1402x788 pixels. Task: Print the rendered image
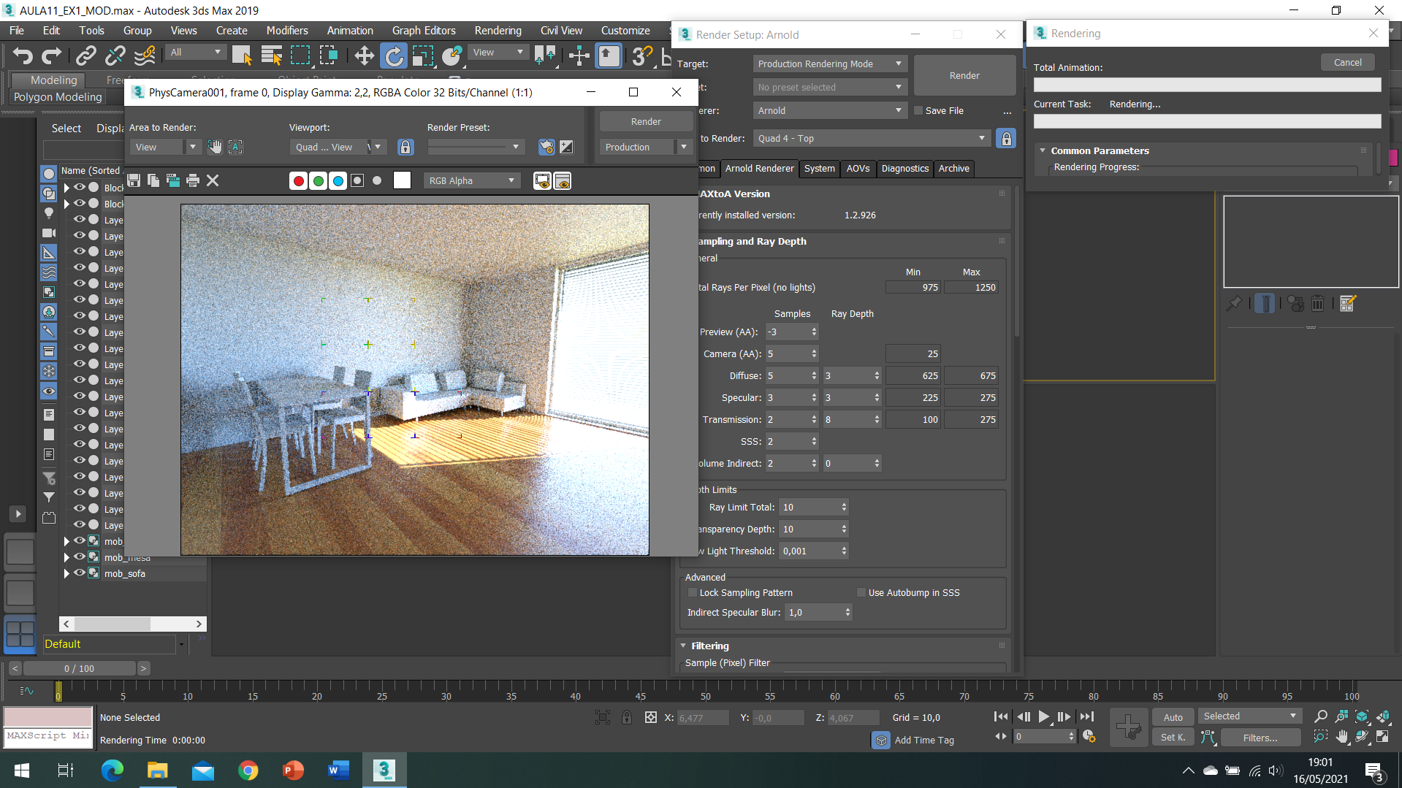coord(193,180)
